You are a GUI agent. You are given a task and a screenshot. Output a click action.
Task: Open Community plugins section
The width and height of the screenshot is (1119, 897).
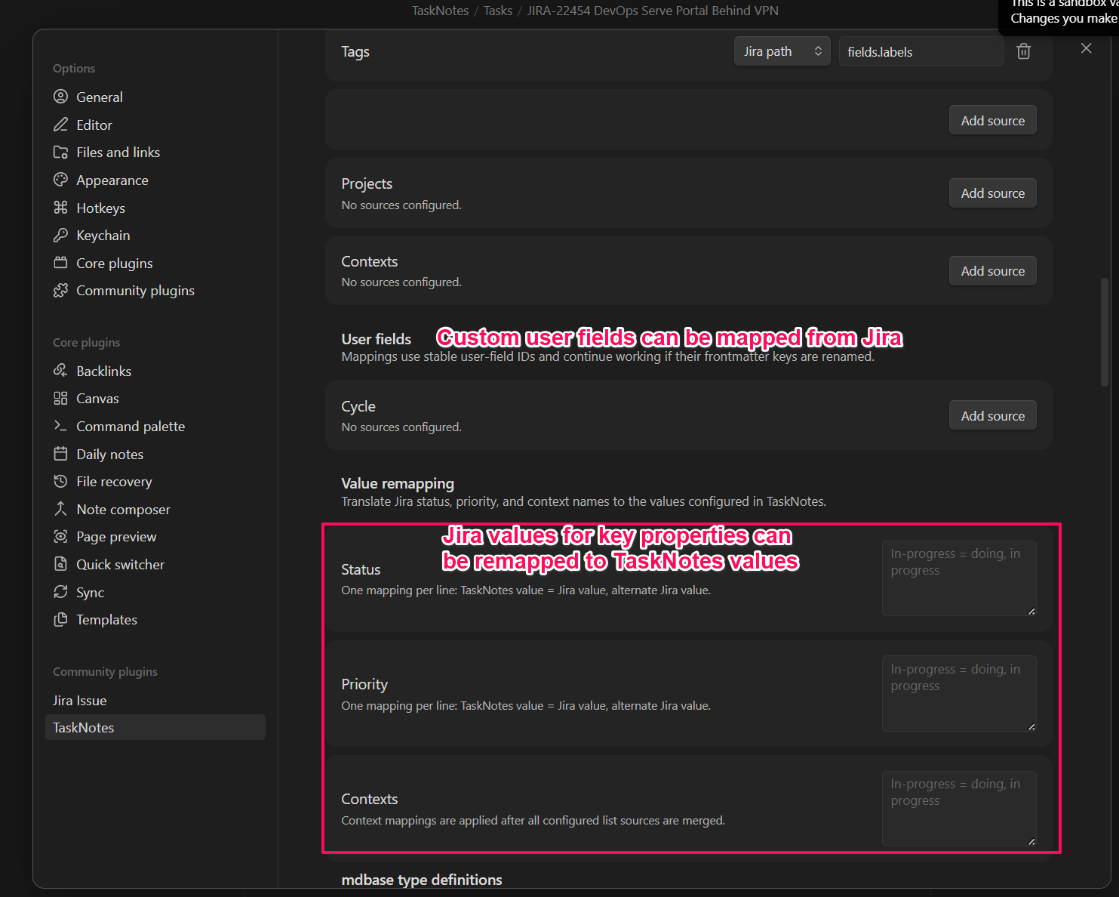155,290
